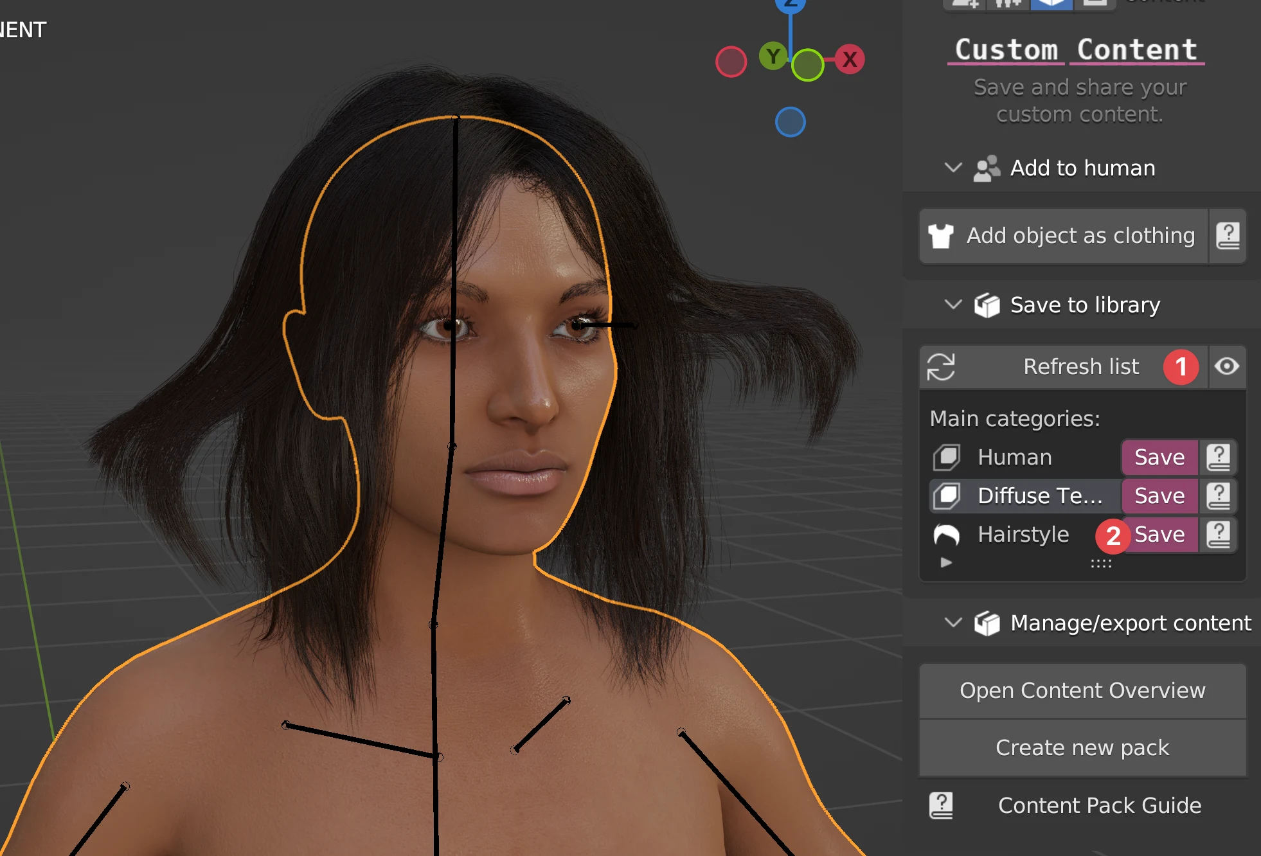The image size is (1261, 856).
Task: Open help icon for Human save row
Action: click(x=1219, y=458)
